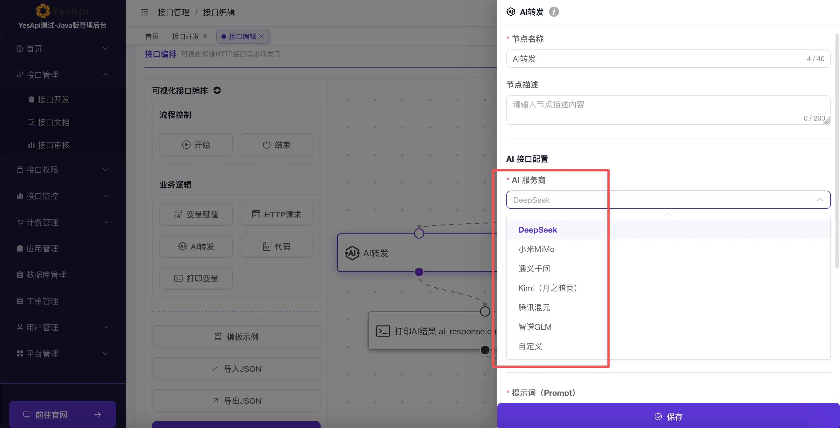
Task: Expand the 接口监控 sidebar menu
Action: click(63, 196)
